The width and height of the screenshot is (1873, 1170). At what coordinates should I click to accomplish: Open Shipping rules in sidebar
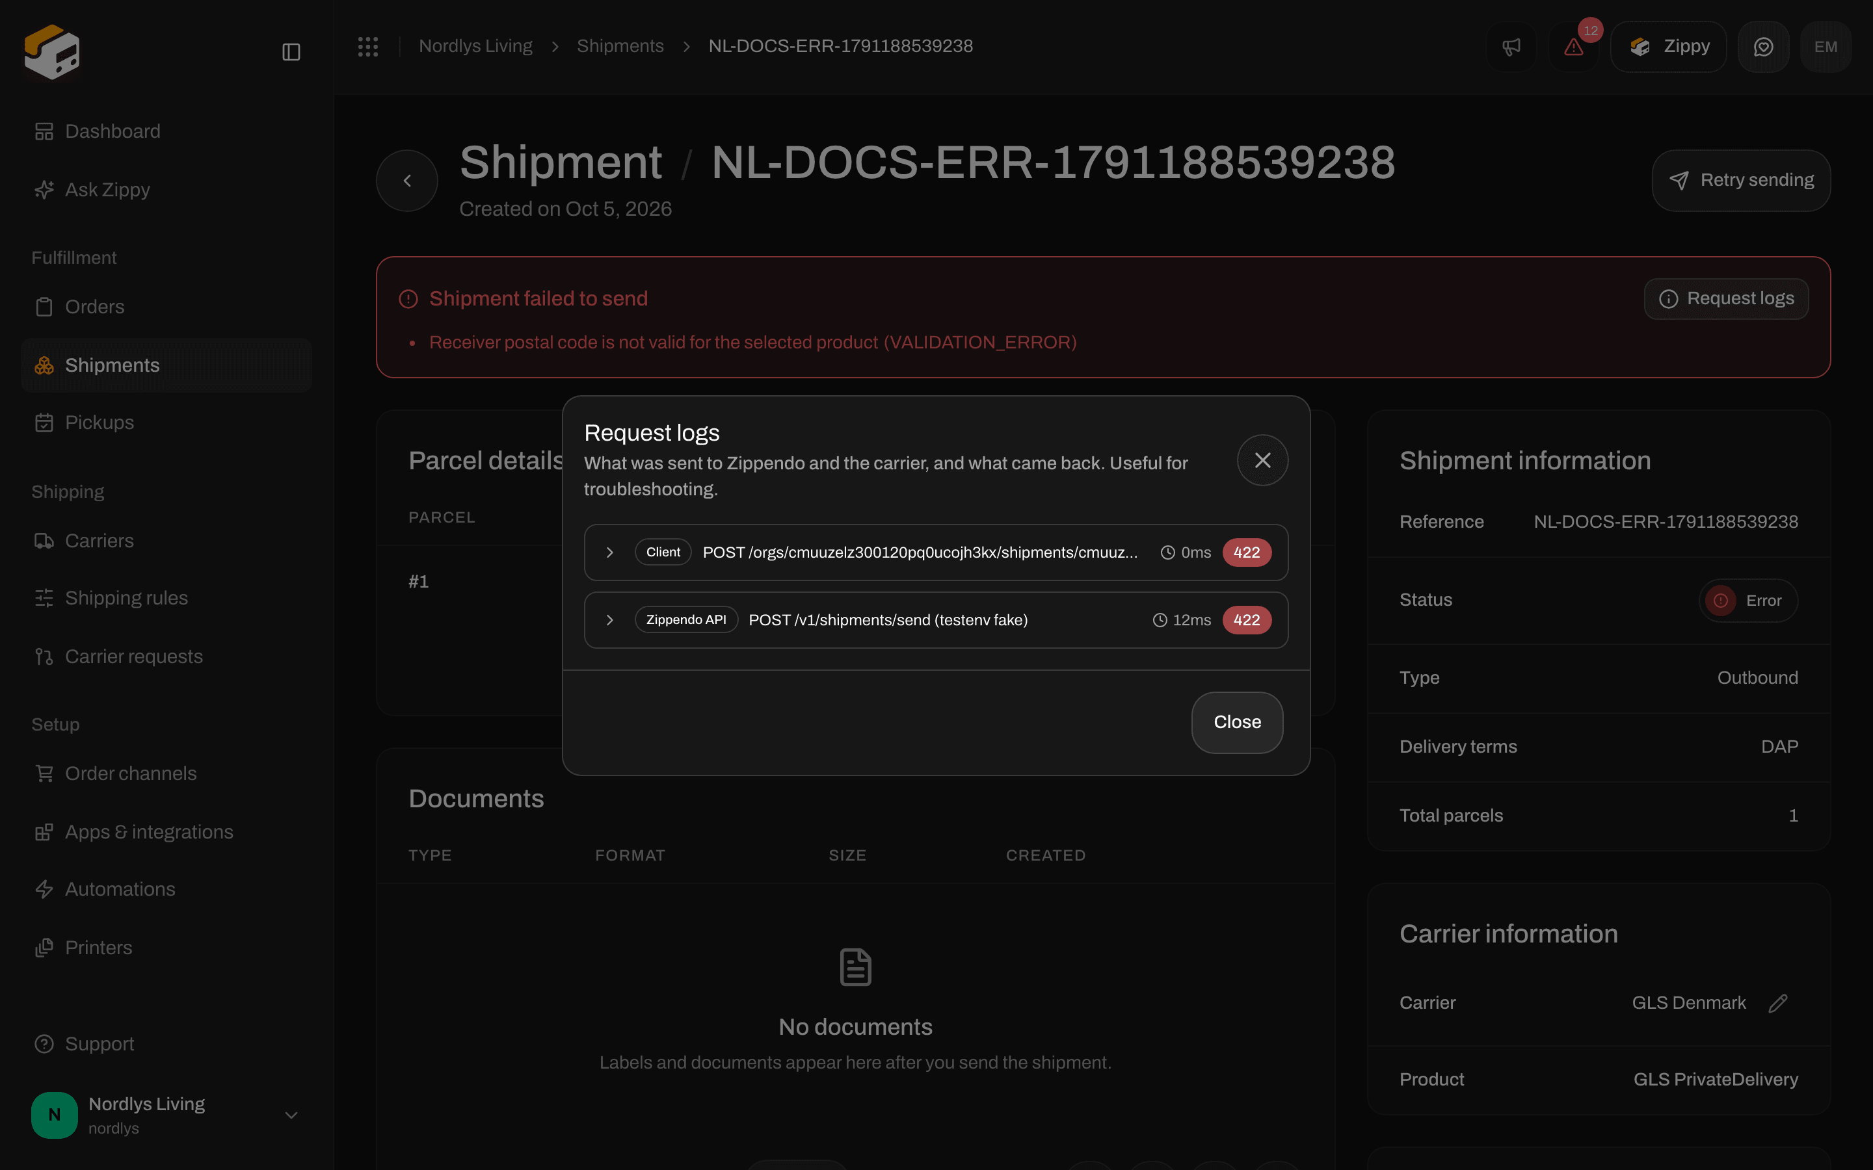click(x=166, y=598)
